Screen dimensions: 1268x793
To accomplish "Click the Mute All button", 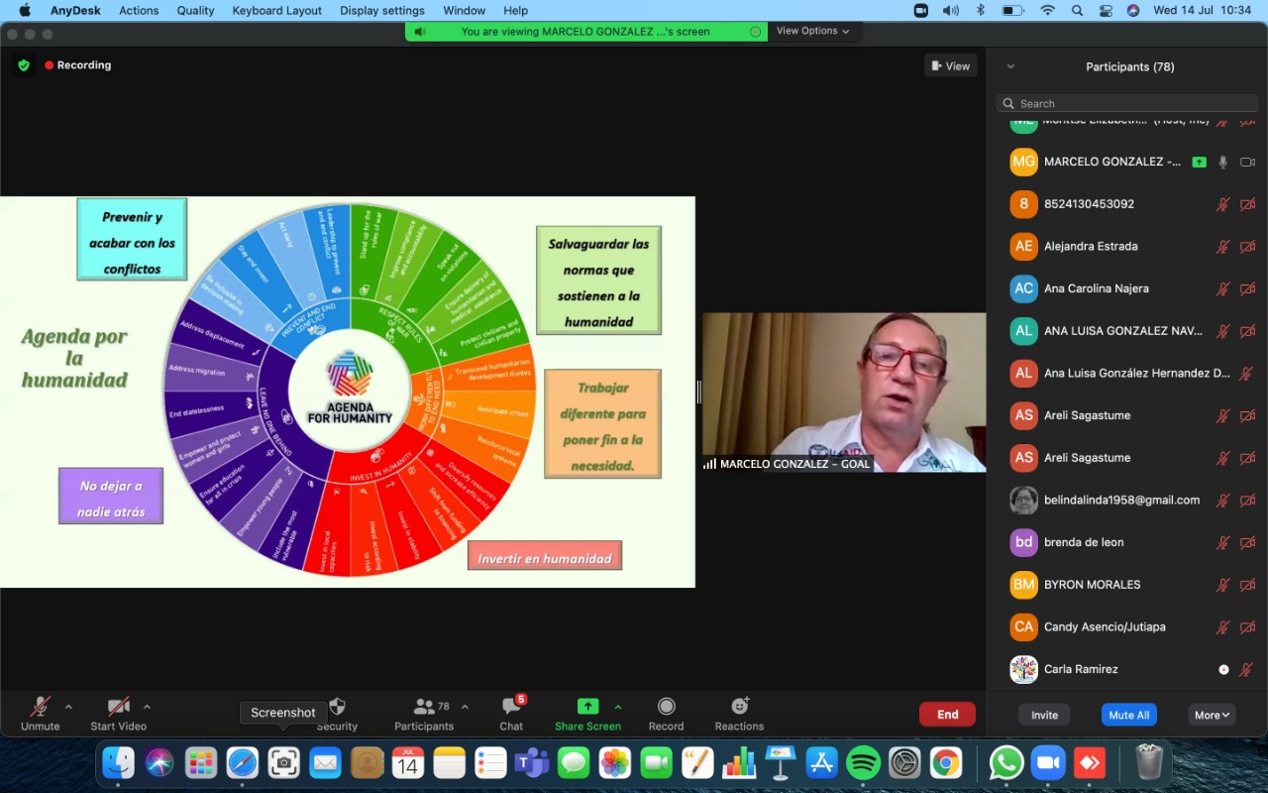I will tap(1128, 715).
